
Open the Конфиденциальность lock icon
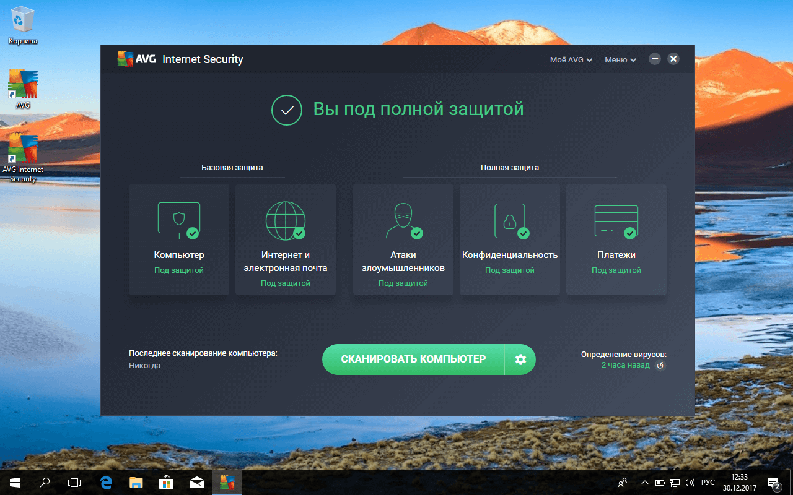tap(510, 221)
